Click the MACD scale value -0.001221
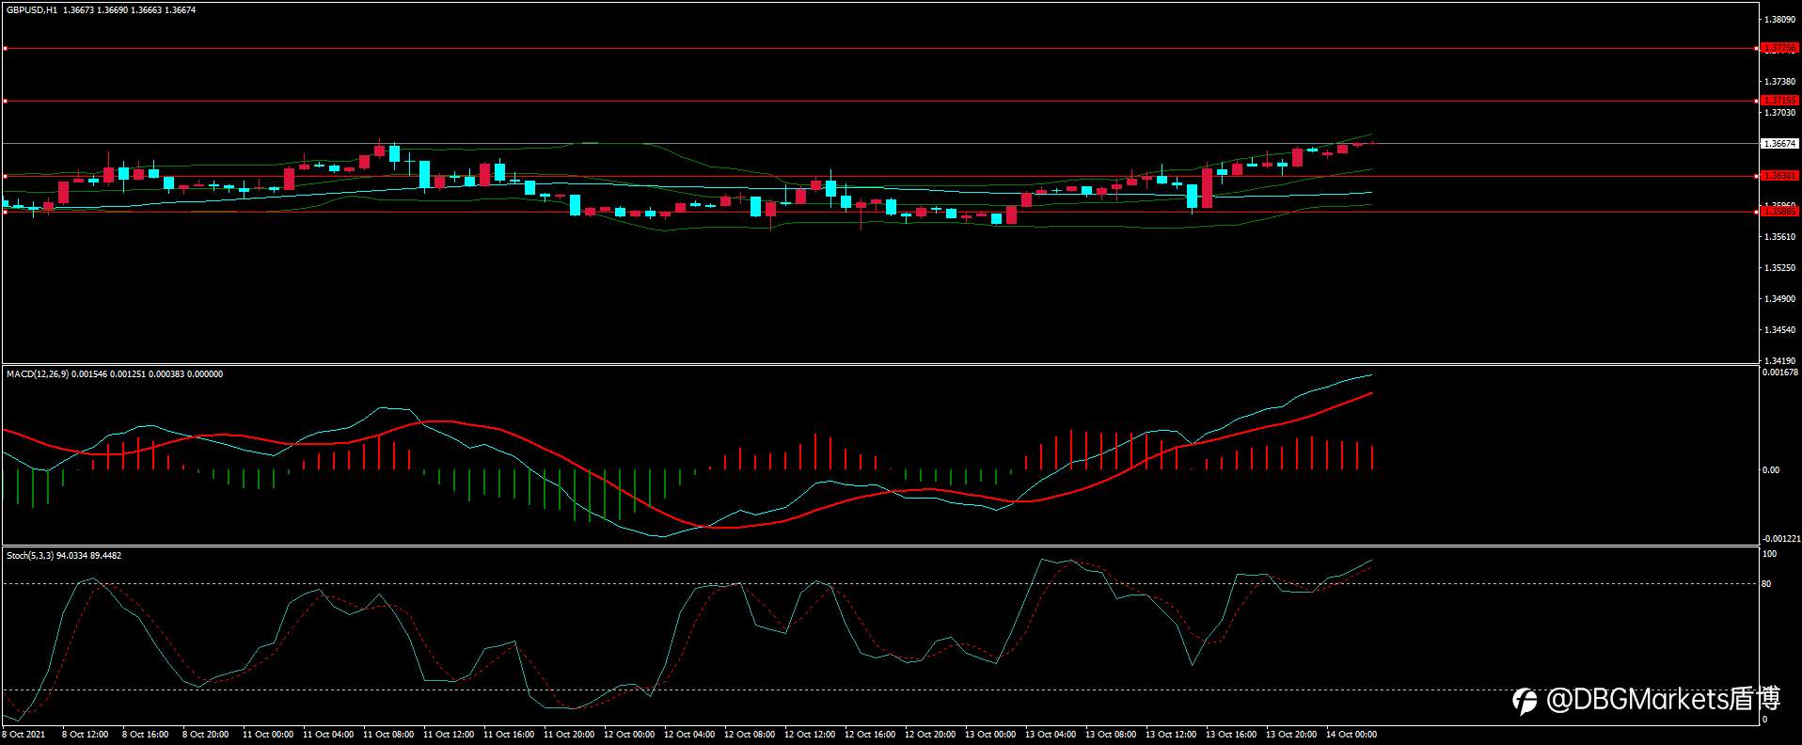This screenshot has height=745, width=1802. pos(1779,539)
